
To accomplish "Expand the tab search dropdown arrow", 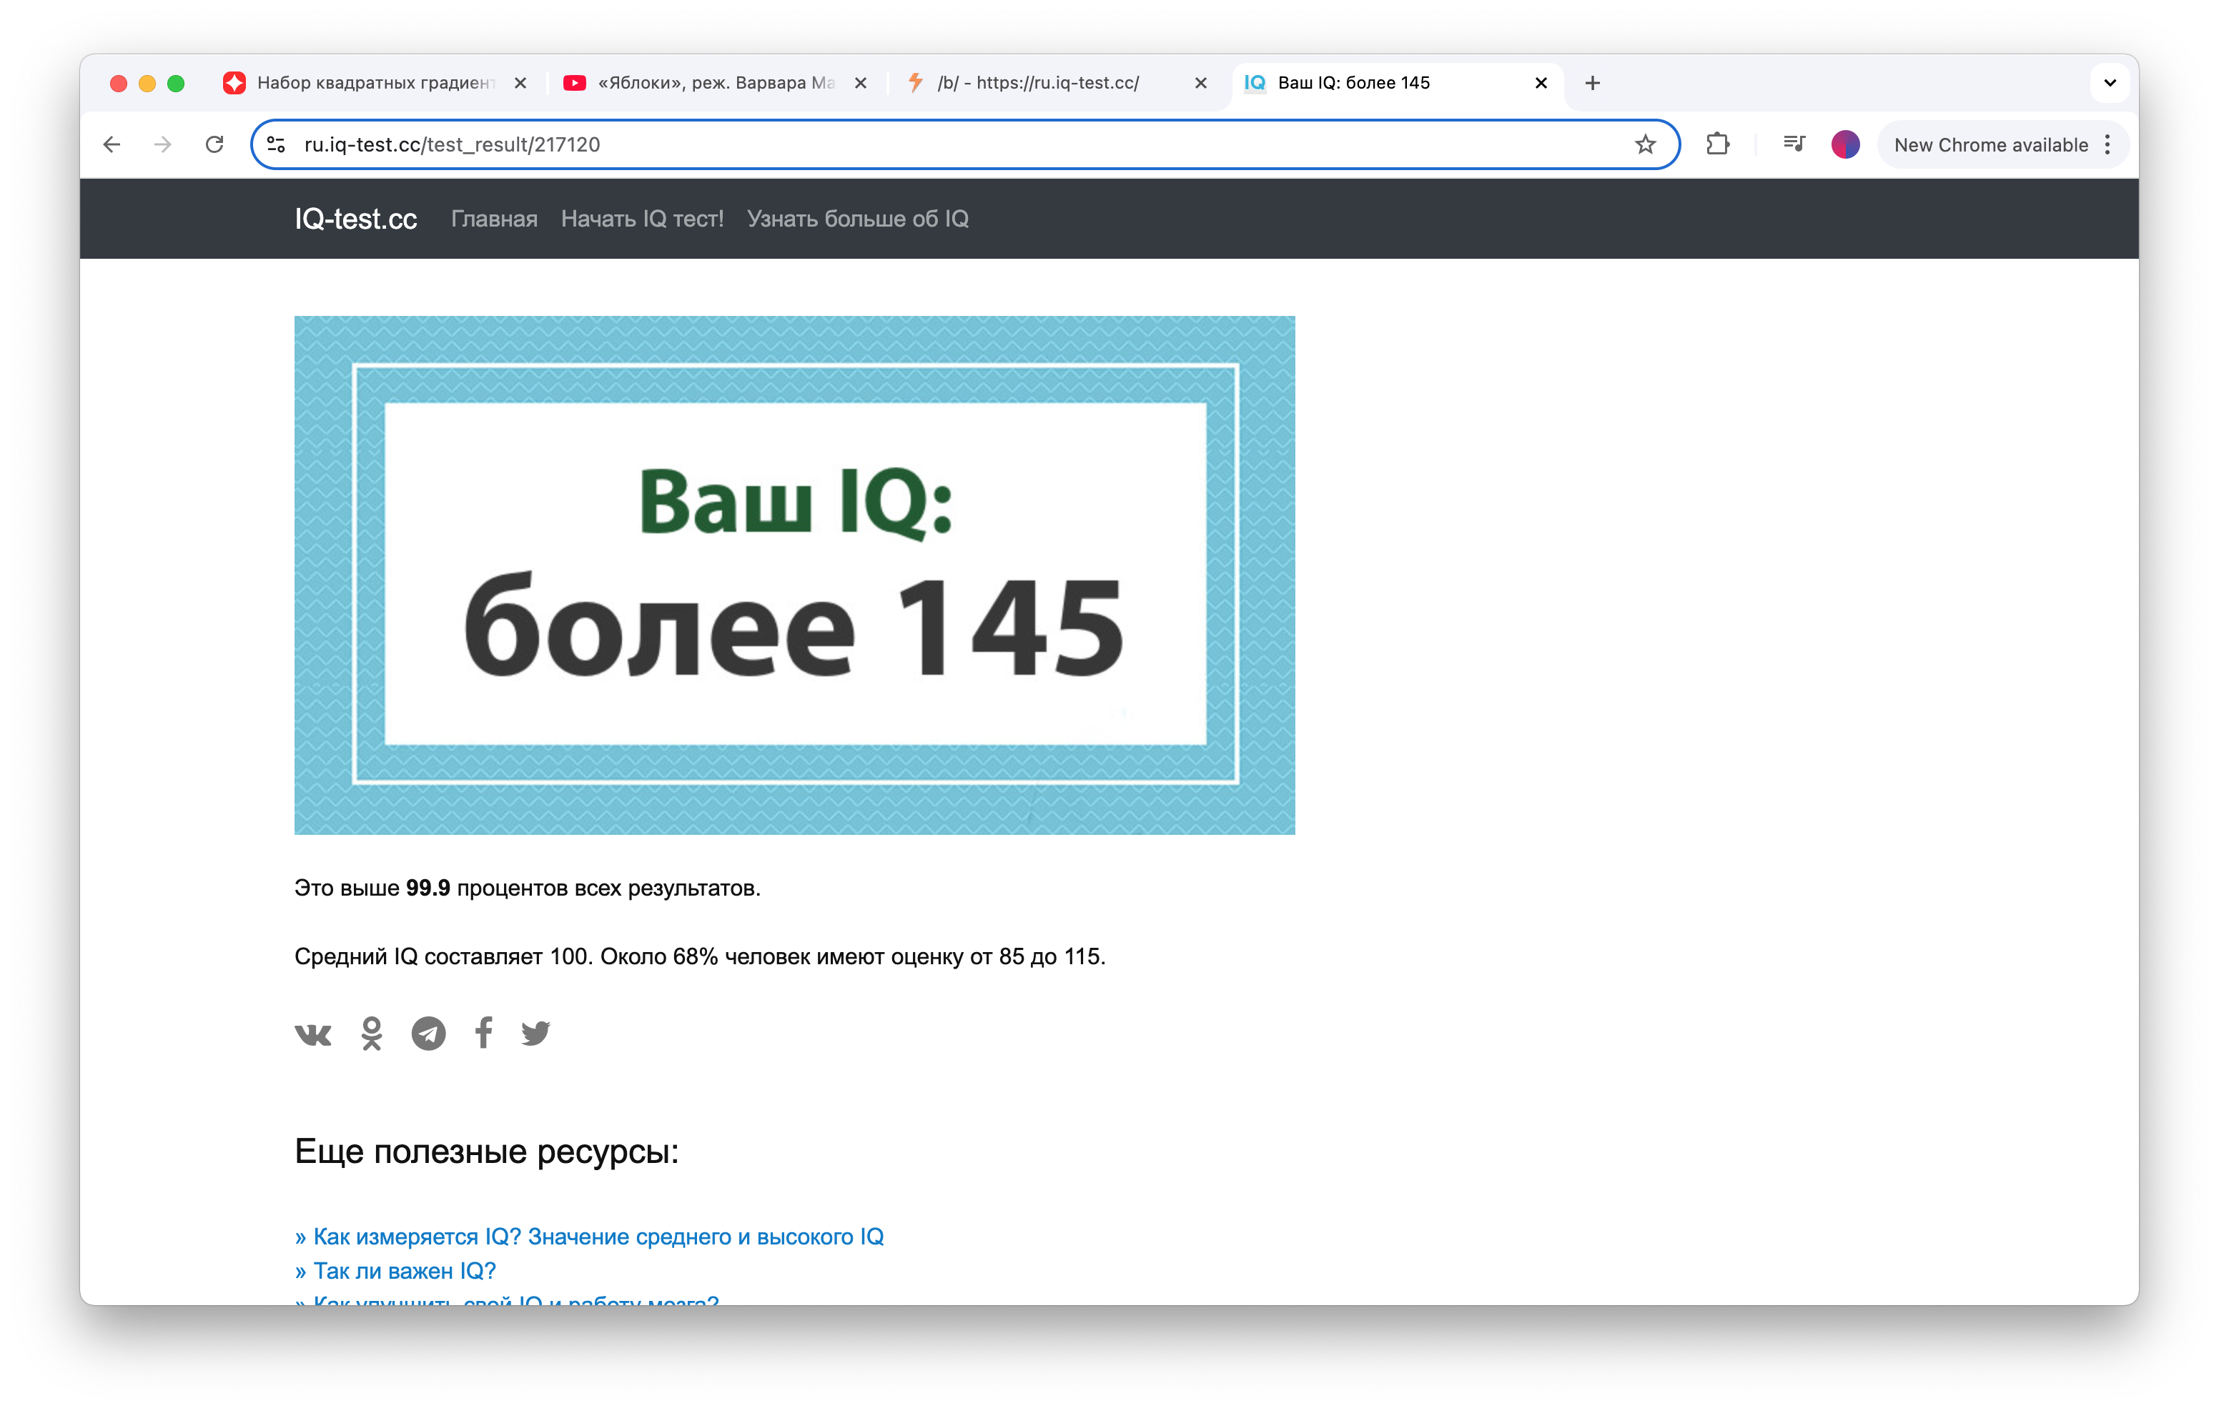I will point(2110,83).
